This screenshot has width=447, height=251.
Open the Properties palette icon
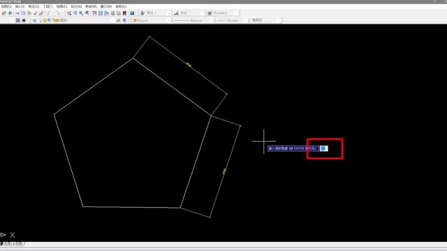(x=94, y=13)
